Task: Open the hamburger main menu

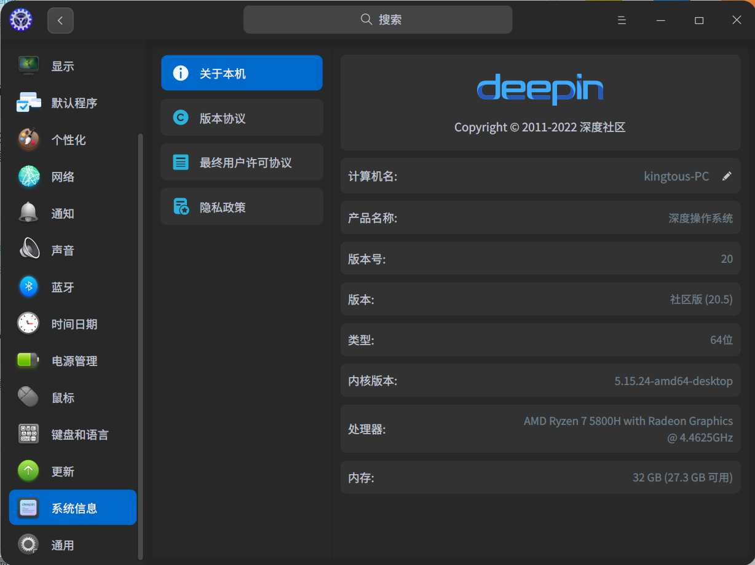Action: pos(622,20)
